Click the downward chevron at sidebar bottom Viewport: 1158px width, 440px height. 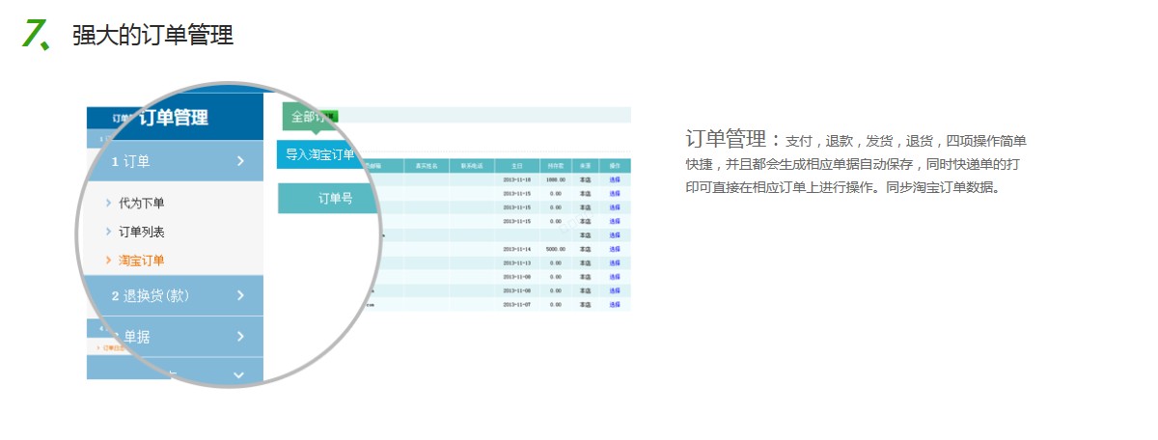coord(239,374)
